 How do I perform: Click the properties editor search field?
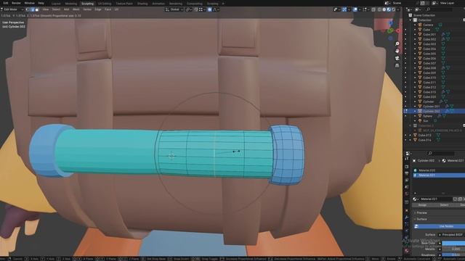pyautogui.click(x=440, y=153)
